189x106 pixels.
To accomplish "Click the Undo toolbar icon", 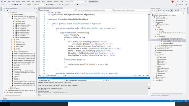I will point(20,5).
